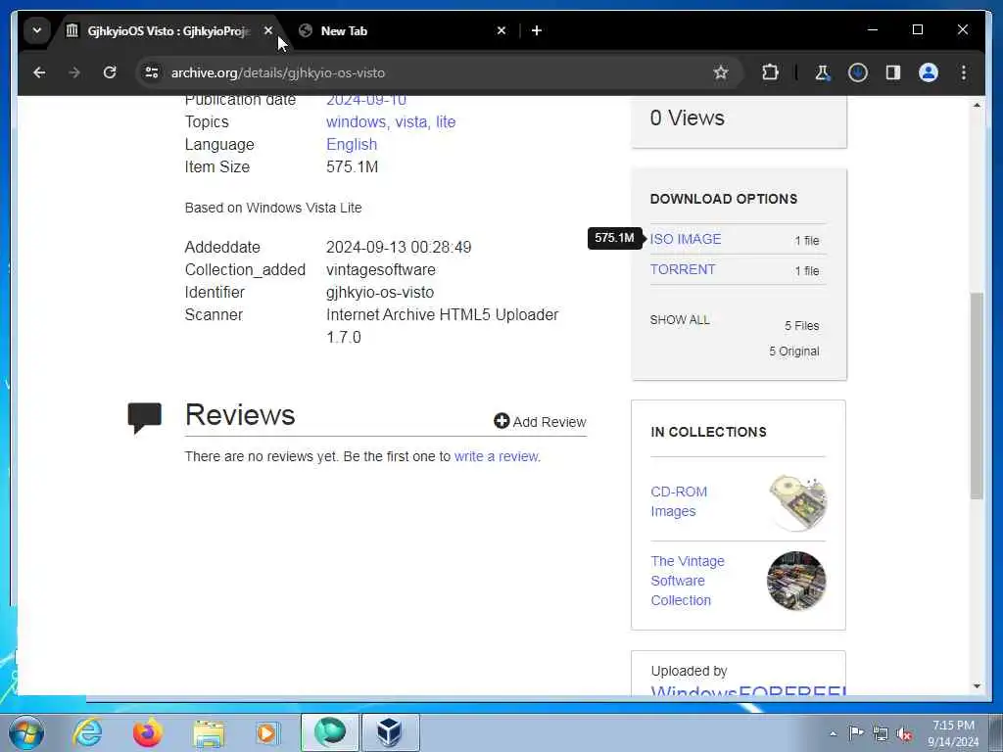Screen dimensions: 1003x752
Task: Click the muted volume tray icon
Action: (904, 734)
